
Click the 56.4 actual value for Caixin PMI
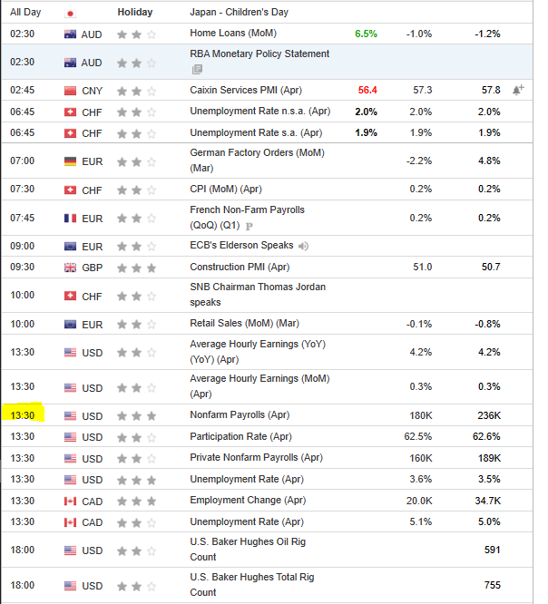click(x=367, y=91)
